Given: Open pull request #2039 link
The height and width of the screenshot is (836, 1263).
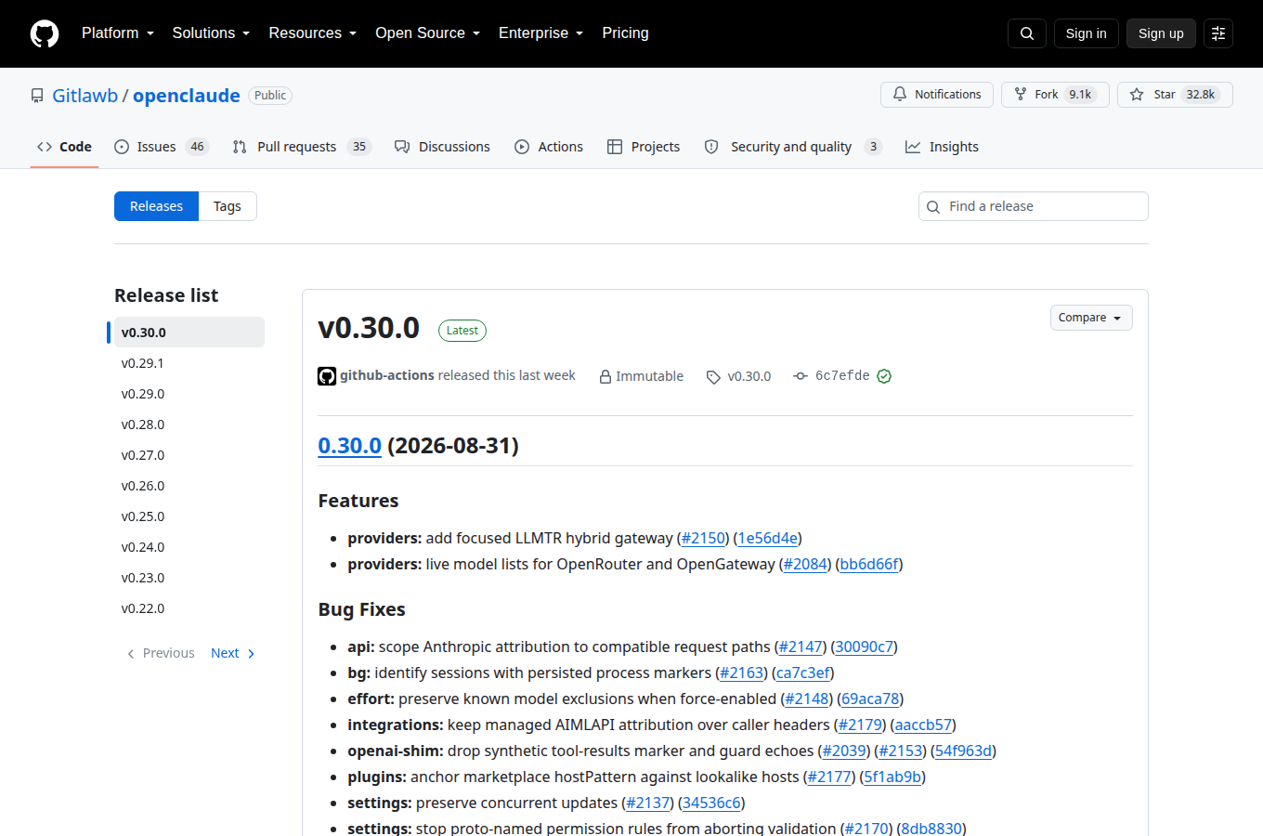Looking at the screenshot, I should coord(844,751).
